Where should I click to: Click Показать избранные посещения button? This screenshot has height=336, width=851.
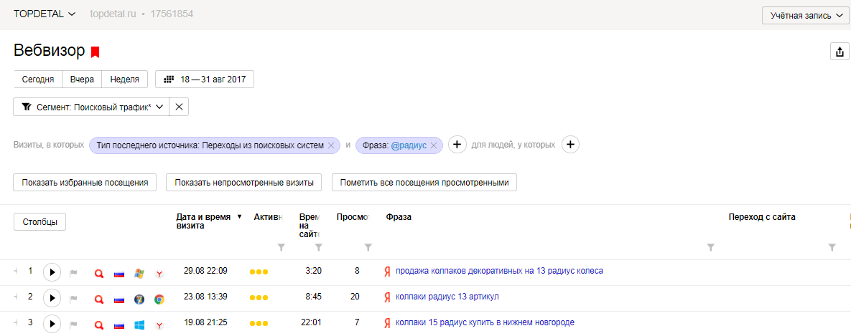85,183
